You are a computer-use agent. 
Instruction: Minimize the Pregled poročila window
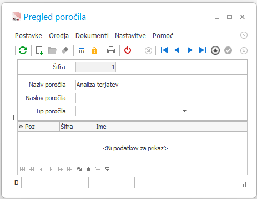click(217, 18)
